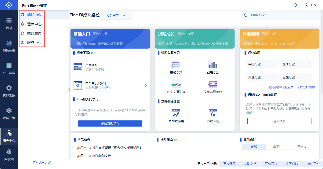Click the 社区论坛 button
Viewport: 323px width, 169px height.
[292, 164]
